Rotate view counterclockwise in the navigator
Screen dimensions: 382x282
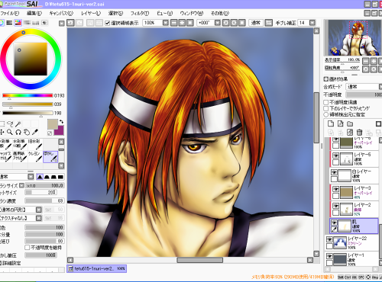pos(365,69)
